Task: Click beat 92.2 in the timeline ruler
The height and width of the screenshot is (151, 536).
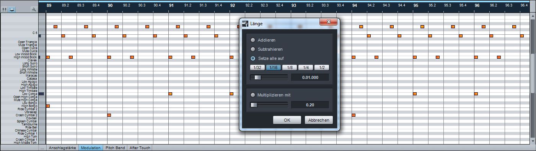Action: 249,6
